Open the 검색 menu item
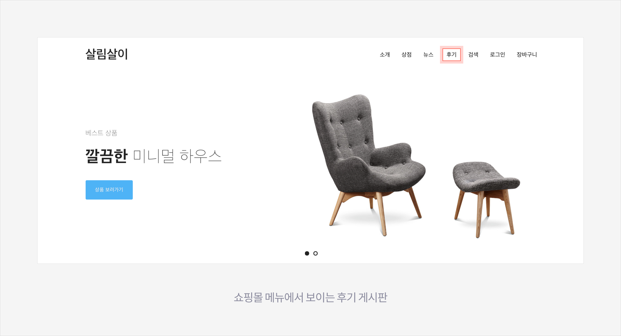This screenshot has height=336, width=621. [473, 55]
